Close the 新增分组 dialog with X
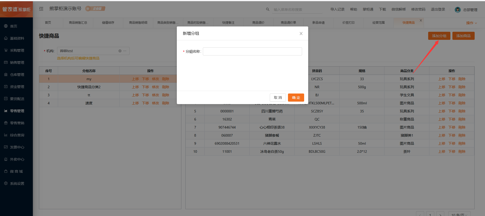Screen dimensions: 485x216 tap(301, 34)
